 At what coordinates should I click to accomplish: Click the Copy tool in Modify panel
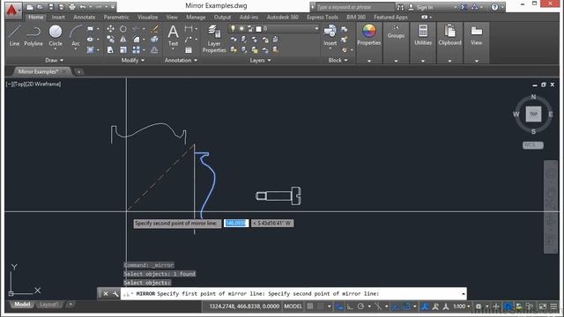click(x=110, y=39)
